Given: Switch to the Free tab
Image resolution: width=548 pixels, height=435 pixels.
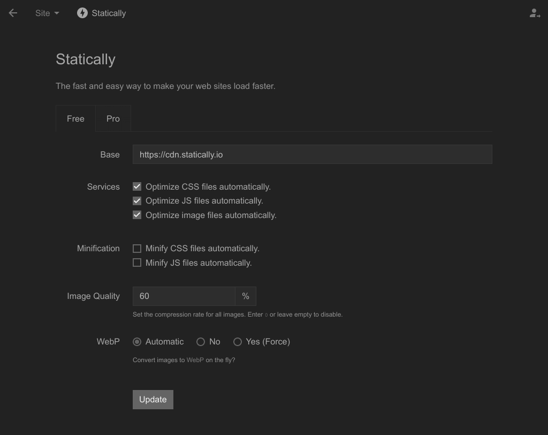Looking at the screenshot, I should coord(75,118).
